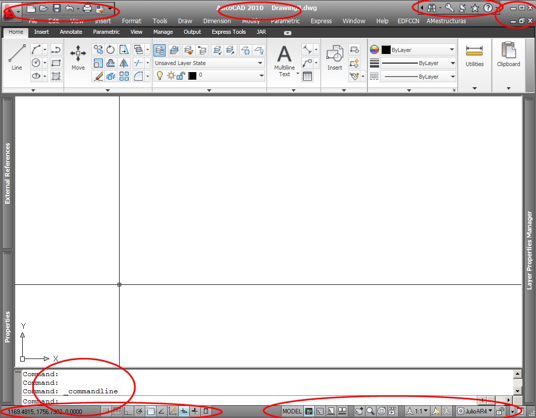Toggle Object Snap in status bar

(x=150, y=411)
